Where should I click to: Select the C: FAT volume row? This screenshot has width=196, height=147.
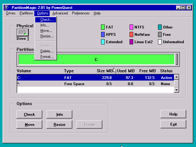click(x=95, y=77)
